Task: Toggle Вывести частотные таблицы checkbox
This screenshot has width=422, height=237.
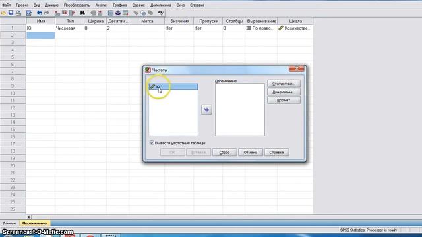Action: click(152, 143)
